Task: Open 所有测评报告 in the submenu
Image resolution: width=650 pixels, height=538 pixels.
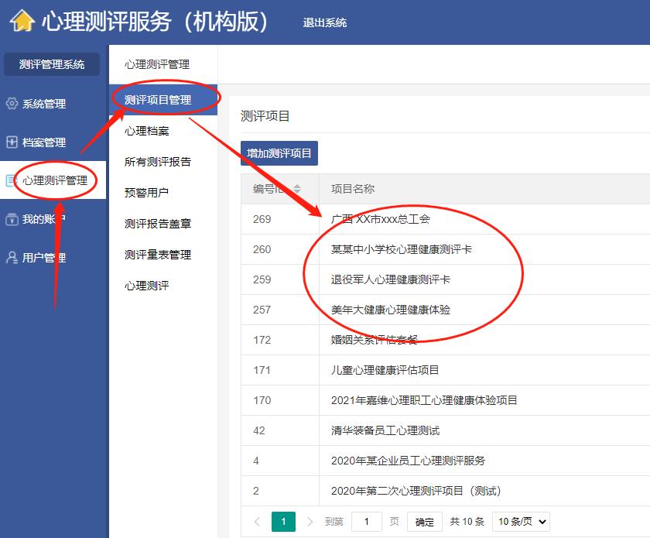Action: click(158, 162)
